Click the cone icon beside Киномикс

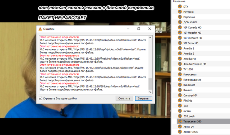coord(180,85)
